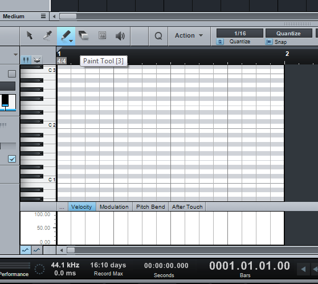Select the Split tool icon

(x=47, y=36)
